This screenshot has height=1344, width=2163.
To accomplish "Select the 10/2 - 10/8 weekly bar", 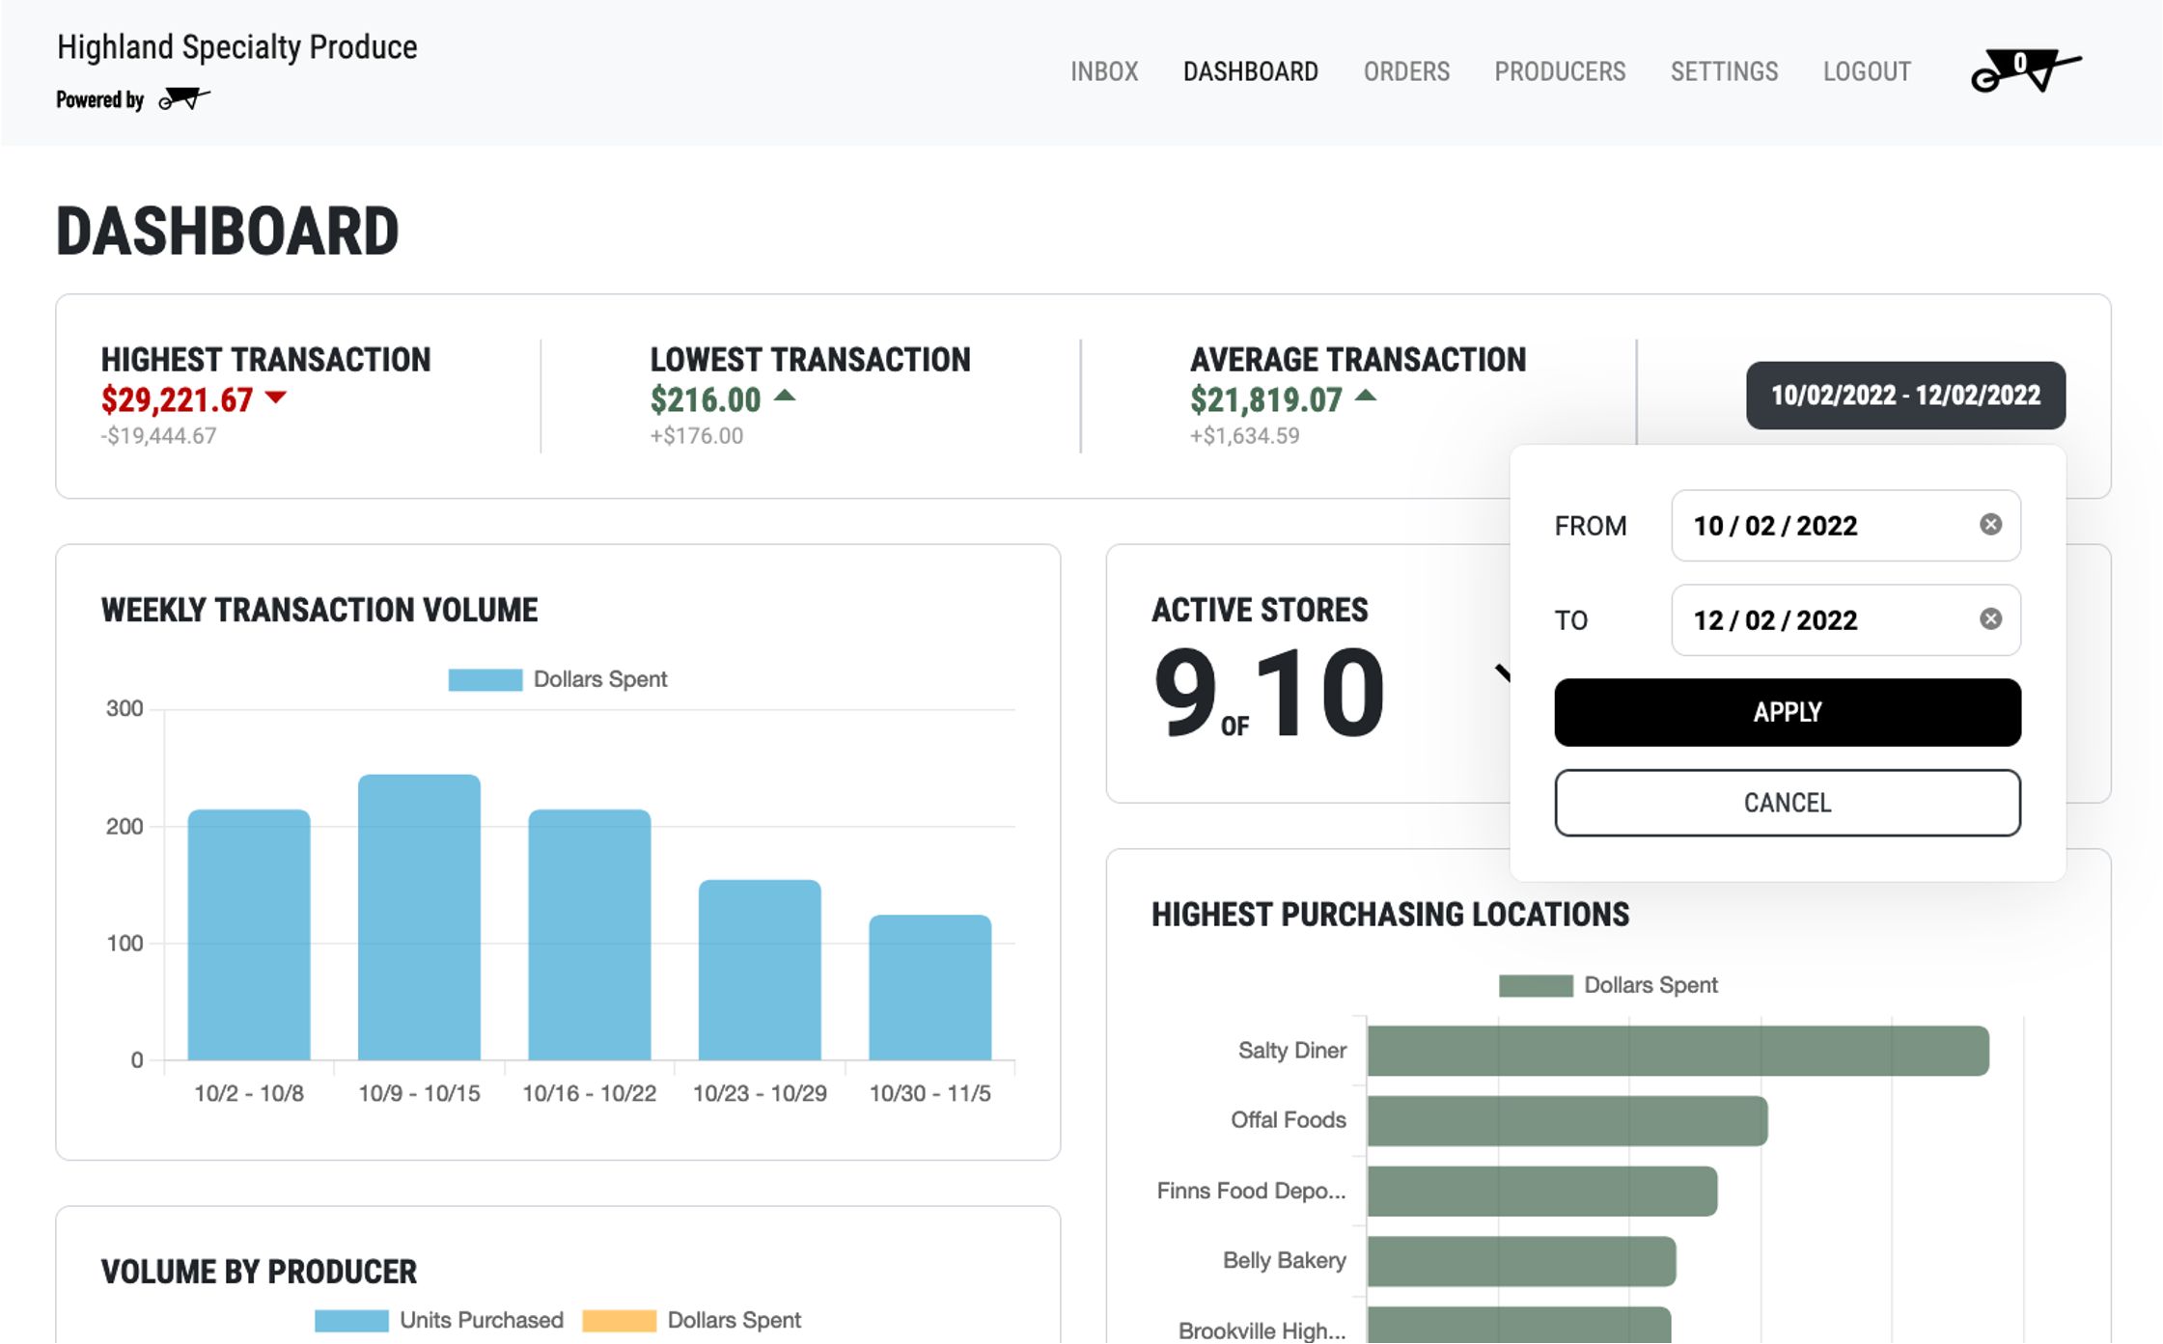I will (x=249, y=934).
